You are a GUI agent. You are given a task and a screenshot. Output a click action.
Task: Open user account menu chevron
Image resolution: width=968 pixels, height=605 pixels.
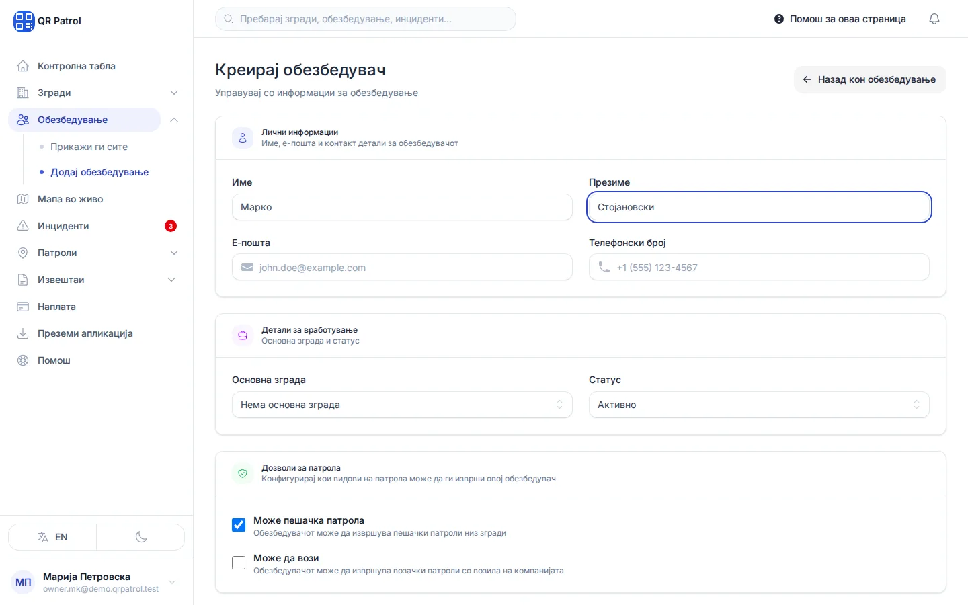pyautogui.click(x=172, y=582)
